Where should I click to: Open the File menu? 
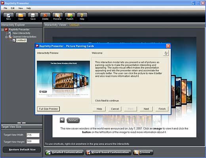6,8
